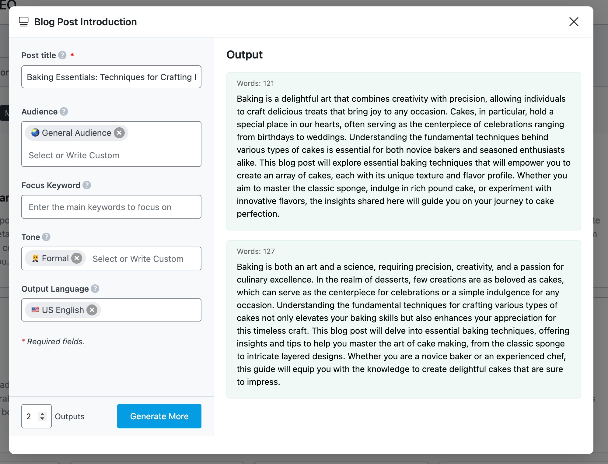Open the Post title help tooltip
Screen dimensions: 608x464
[62, 55]
